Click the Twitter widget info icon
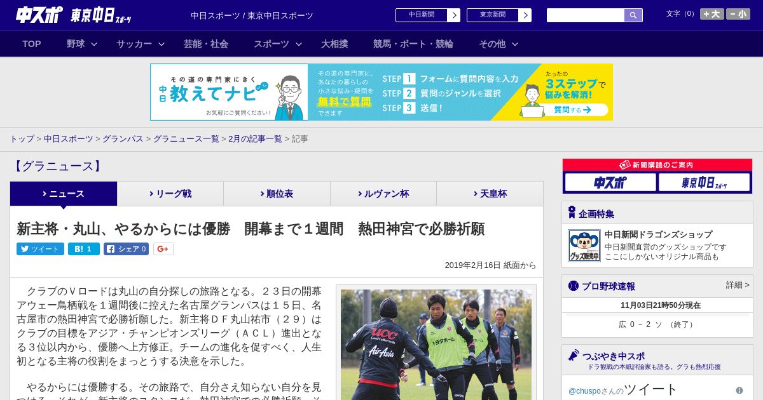This screenshot has width=763, height=400. pos(739,390)
